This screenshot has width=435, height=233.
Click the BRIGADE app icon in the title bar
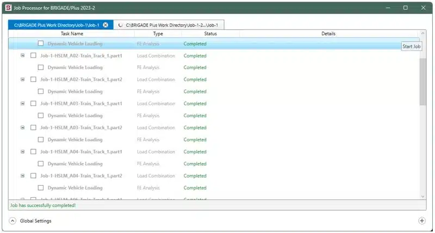pyautogui.click(x=8, y=8)
